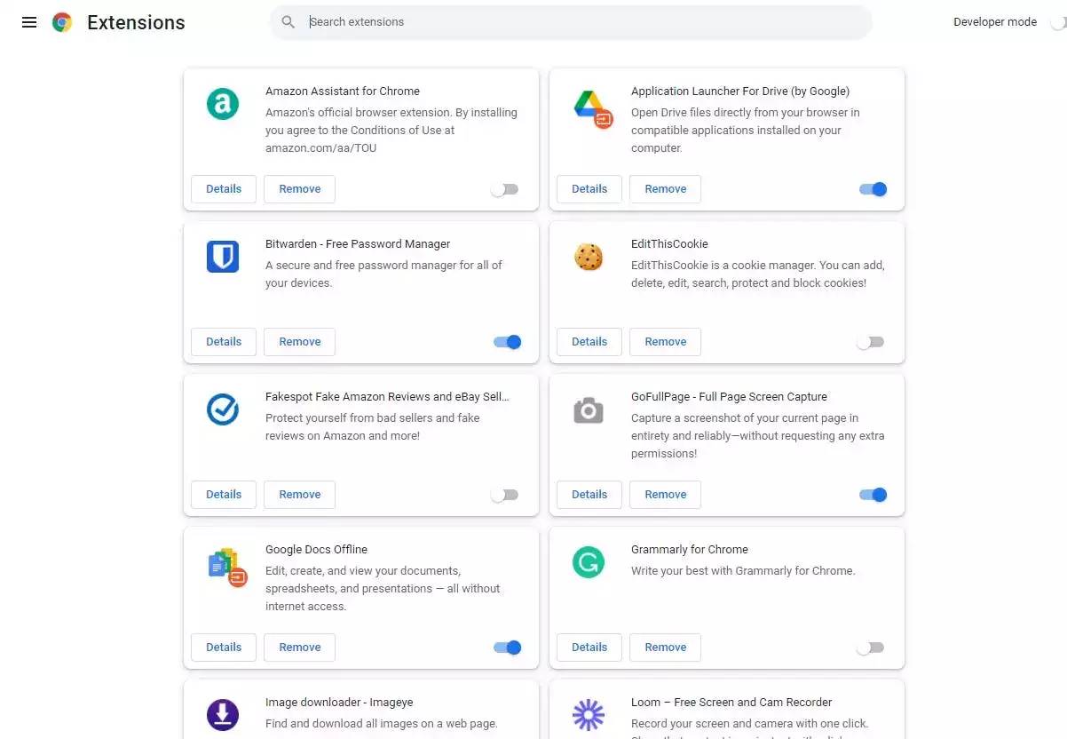Click the Amazon Assistant extension icon
This screenshot has height=739, width=1067.
[x=223, y=104]
